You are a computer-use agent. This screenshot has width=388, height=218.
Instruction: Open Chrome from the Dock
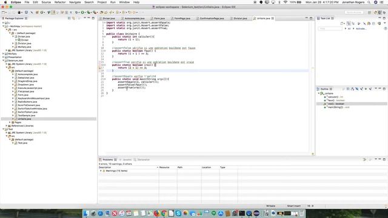[x=164, y=213]
